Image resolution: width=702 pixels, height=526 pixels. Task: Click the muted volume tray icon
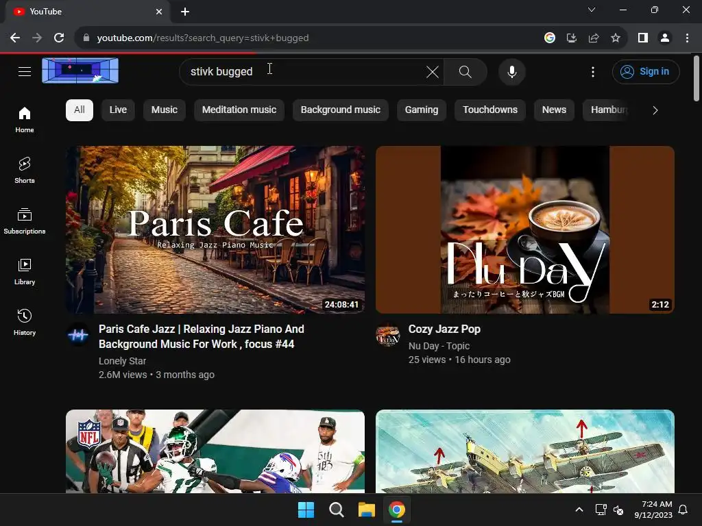(618, 510)
